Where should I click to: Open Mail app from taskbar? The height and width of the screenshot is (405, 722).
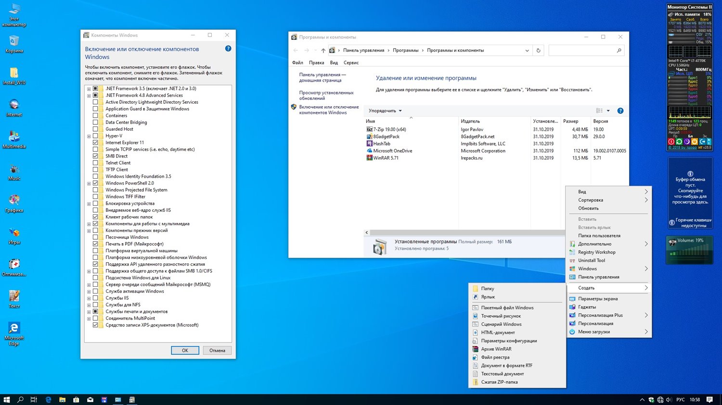tap(90, 399)
